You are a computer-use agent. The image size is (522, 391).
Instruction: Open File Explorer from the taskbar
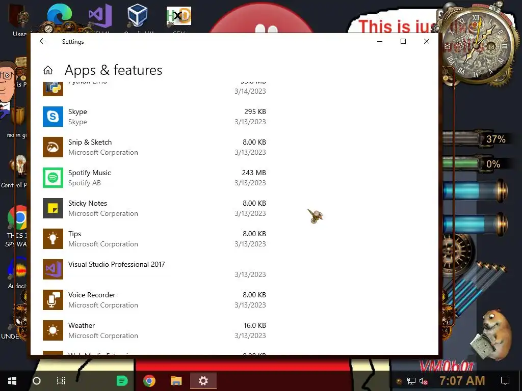(176, 381)
